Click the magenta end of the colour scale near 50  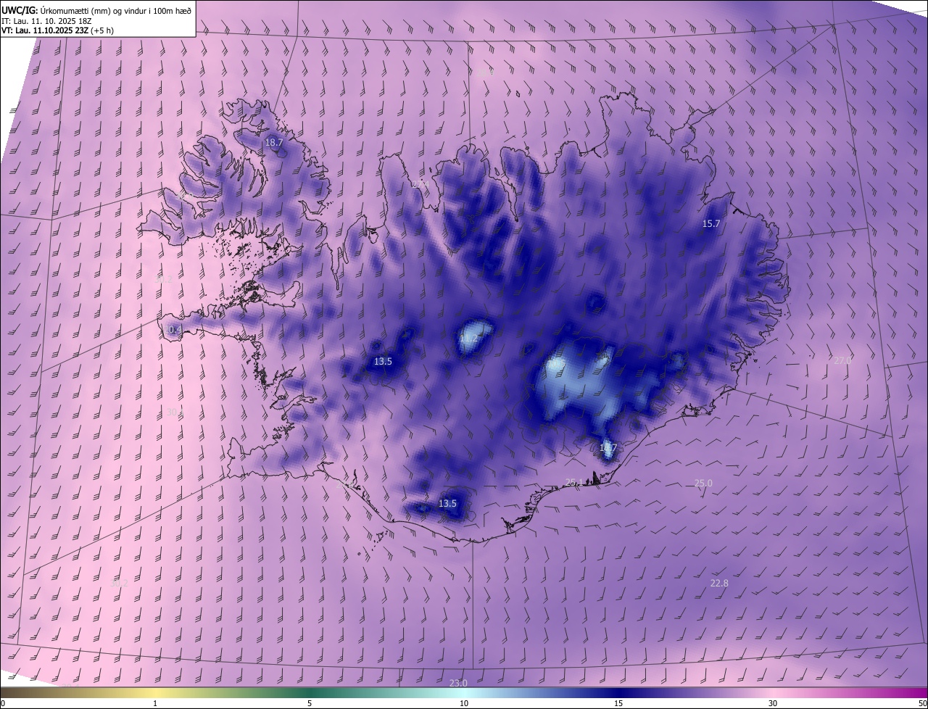(919, 693)
